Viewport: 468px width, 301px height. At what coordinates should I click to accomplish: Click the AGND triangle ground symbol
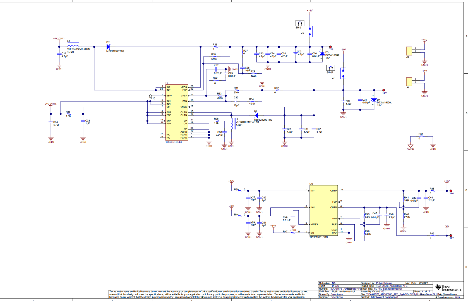click(x=410, y=146)
